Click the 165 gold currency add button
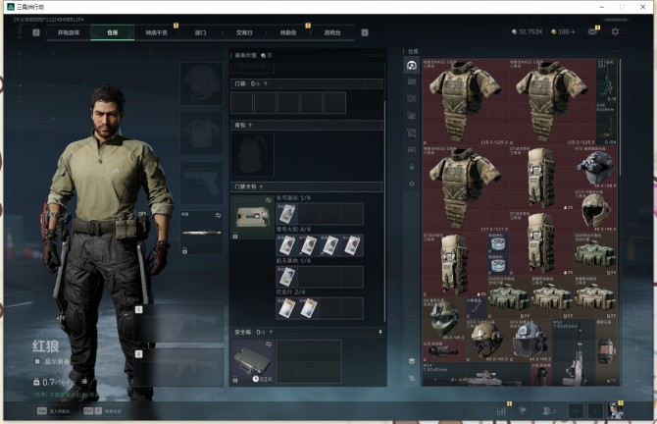 pos(573,31)
